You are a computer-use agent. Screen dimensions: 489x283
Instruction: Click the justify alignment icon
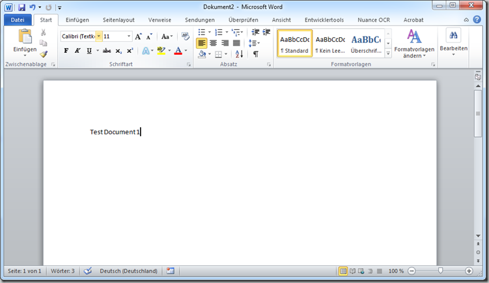[237, 43]
